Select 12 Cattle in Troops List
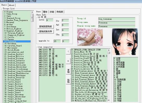Viewport: 142px width, 103px height. tap(17, 37)
